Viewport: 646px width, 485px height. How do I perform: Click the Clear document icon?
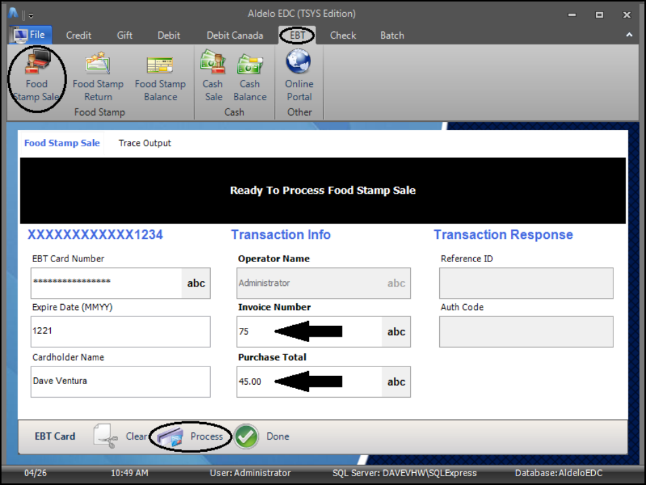[105, 436]
